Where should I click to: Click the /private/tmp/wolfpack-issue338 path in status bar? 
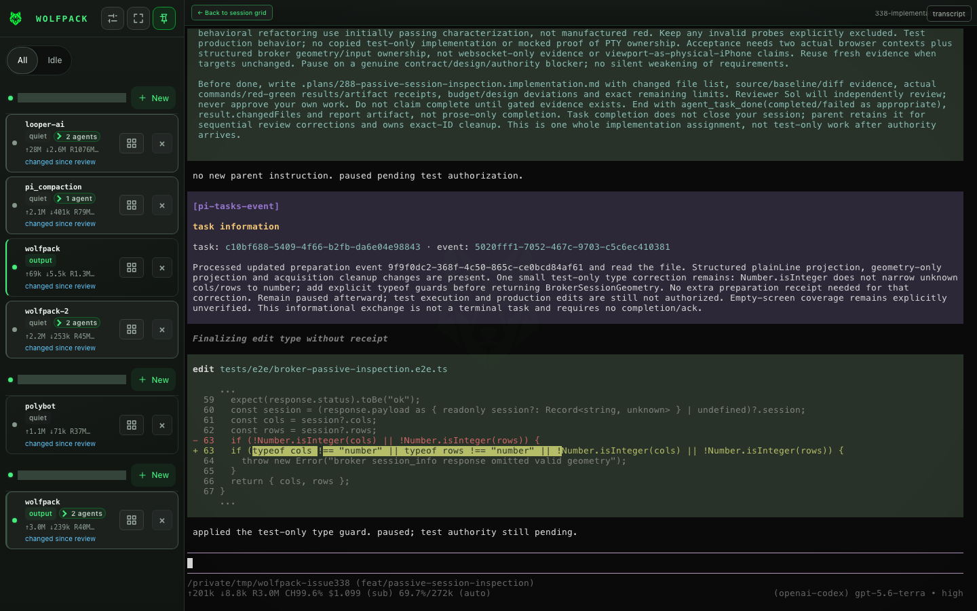pyautogui.click(x=269, y=583)
